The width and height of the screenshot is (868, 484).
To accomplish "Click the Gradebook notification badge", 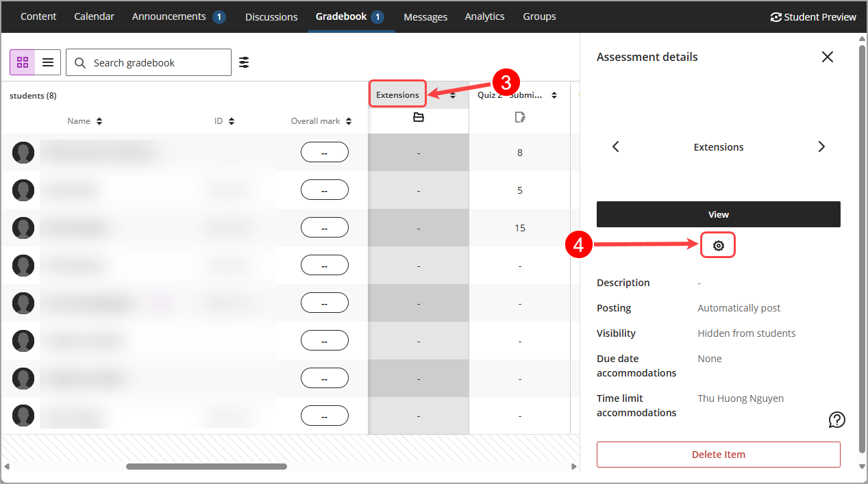I will [x=377, y=16].
